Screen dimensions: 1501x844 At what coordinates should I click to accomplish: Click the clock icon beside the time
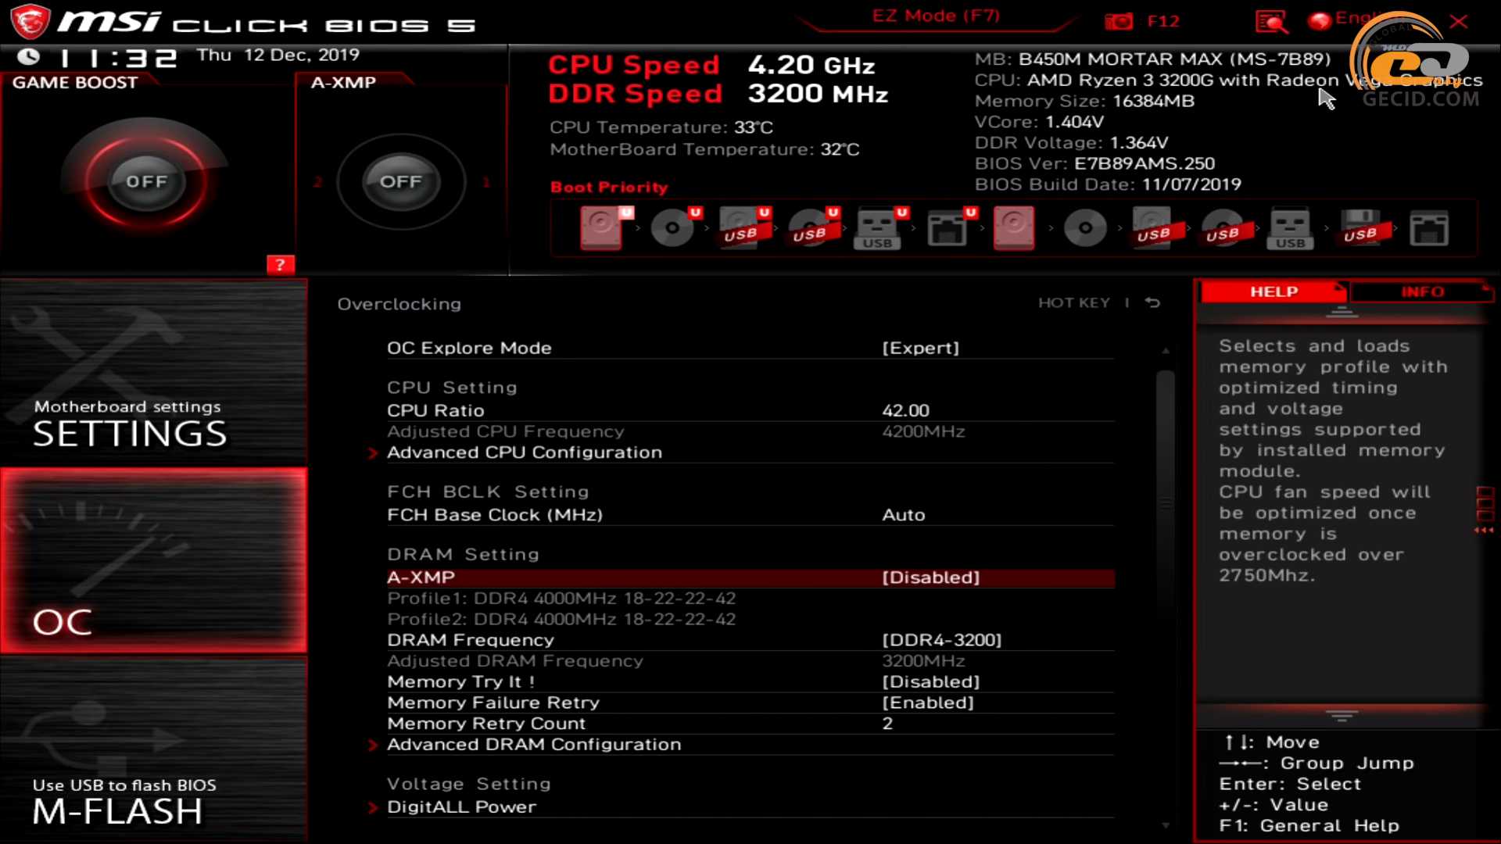[x=28, y=57]
